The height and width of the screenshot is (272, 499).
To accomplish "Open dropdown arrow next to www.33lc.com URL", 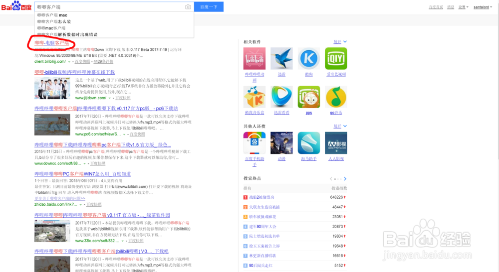I will pyautogui.click(x=123, y=241).
